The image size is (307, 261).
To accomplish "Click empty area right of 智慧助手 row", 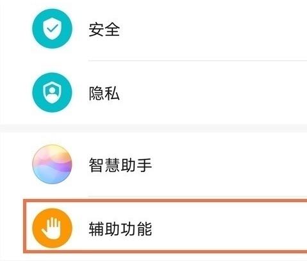I will pyautogui.click(x=229, y=165).
